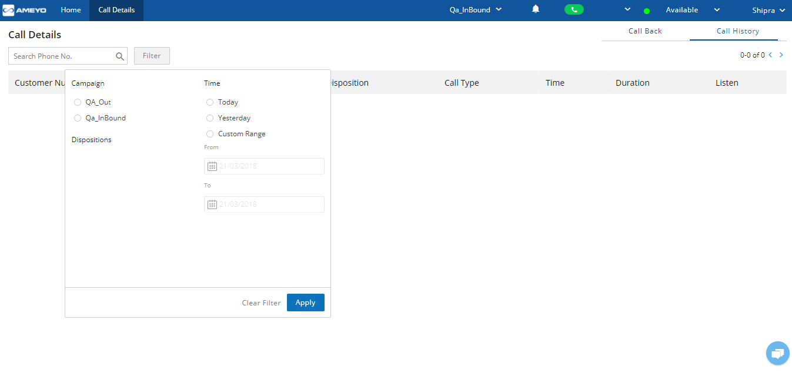Open the chat widget bubble icon
The height and width of the screenshot is (373, 792).
777,353
